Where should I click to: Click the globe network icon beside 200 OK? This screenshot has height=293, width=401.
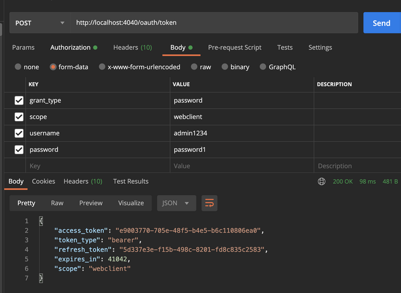click(x=322, y=181)
